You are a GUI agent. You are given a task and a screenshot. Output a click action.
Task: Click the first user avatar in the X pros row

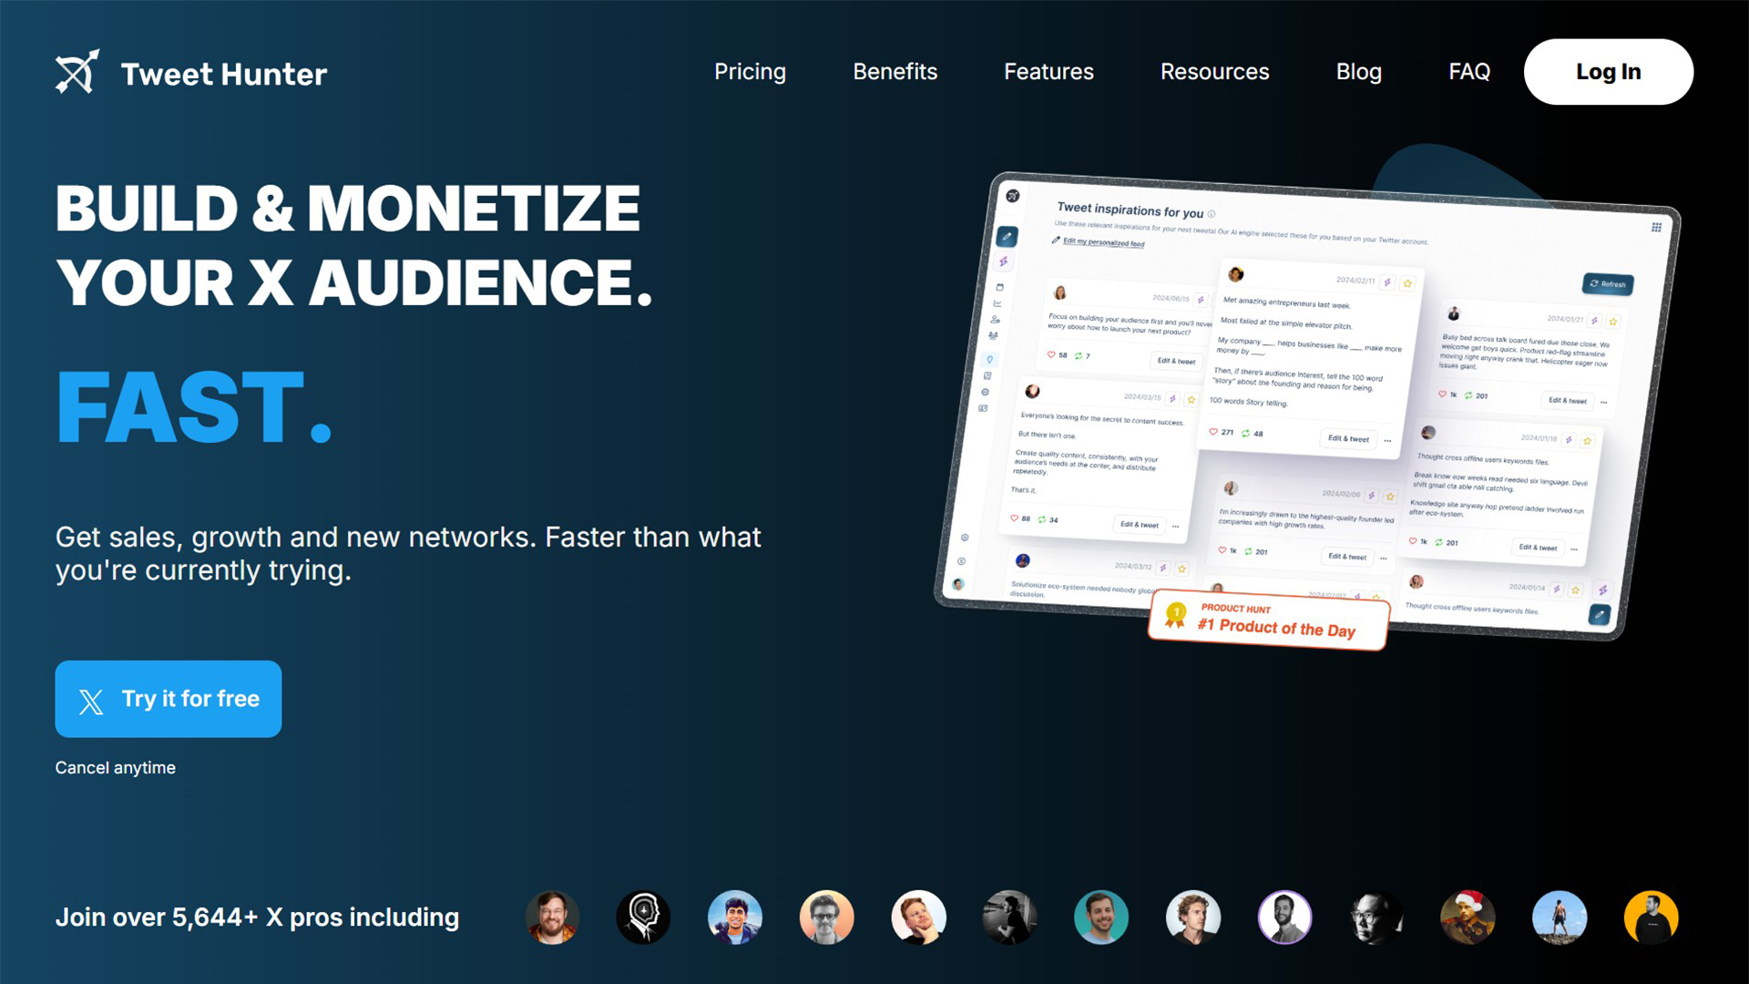click(553, 917)
